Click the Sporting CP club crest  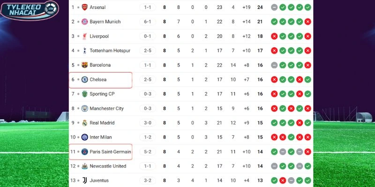[x=84, y=94]
